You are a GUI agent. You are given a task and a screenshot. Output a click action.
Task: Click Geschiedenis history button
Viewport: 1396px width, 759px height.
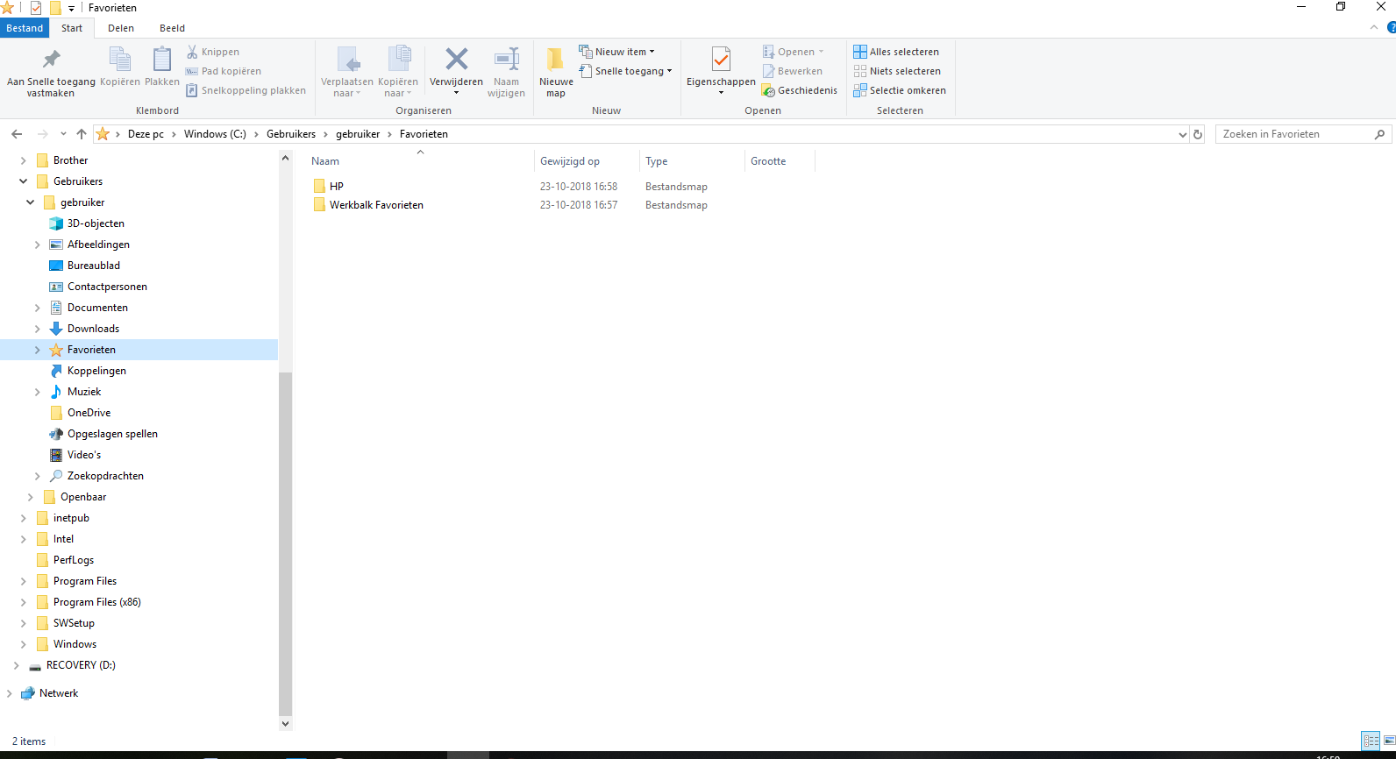800,90
